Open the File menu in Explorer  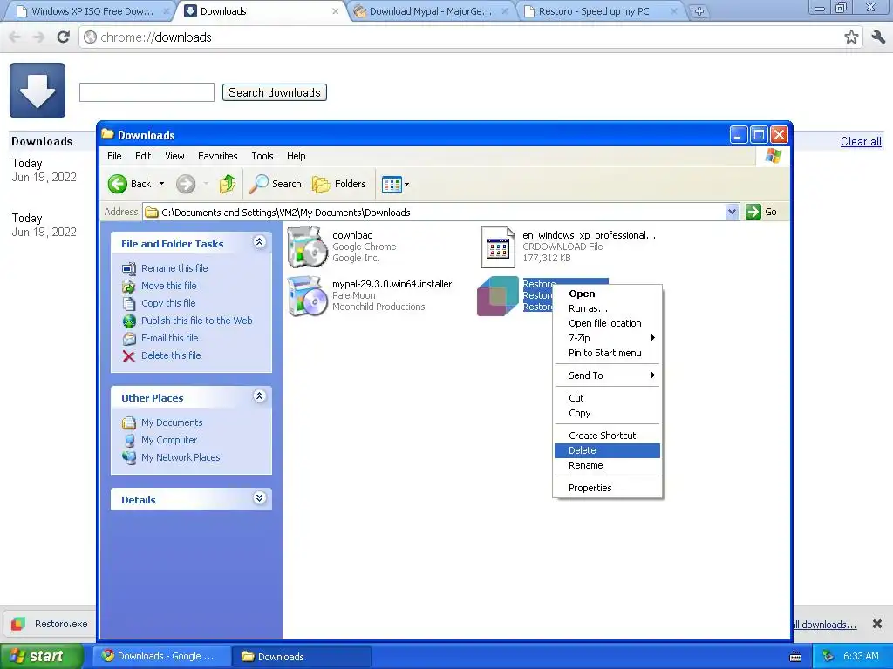pos(114,156)
